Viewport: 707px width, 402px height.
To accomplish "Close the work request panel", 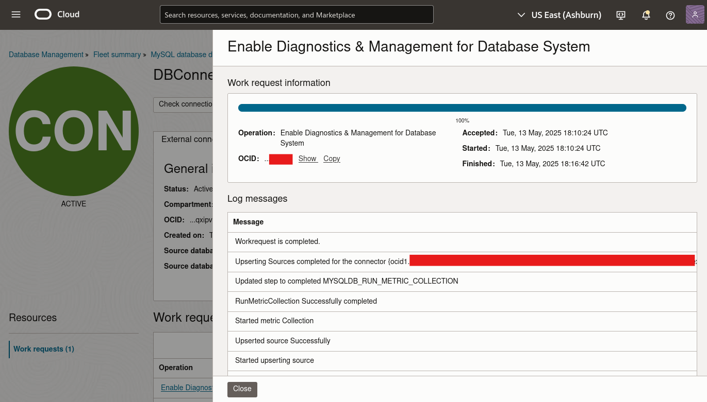I will [x=242, y=389].
